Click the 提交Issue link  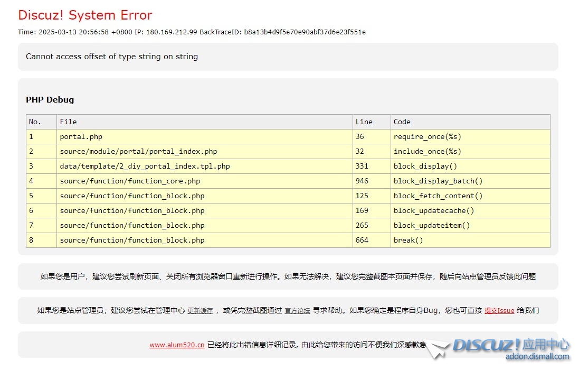(x=499, y=310)
